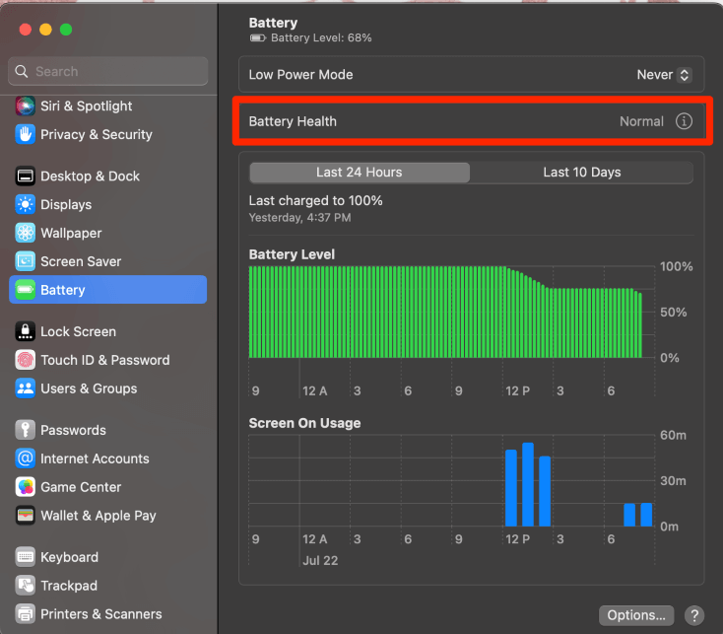Click the 'Battery Level: 68%' text

[x=321, y=37]
